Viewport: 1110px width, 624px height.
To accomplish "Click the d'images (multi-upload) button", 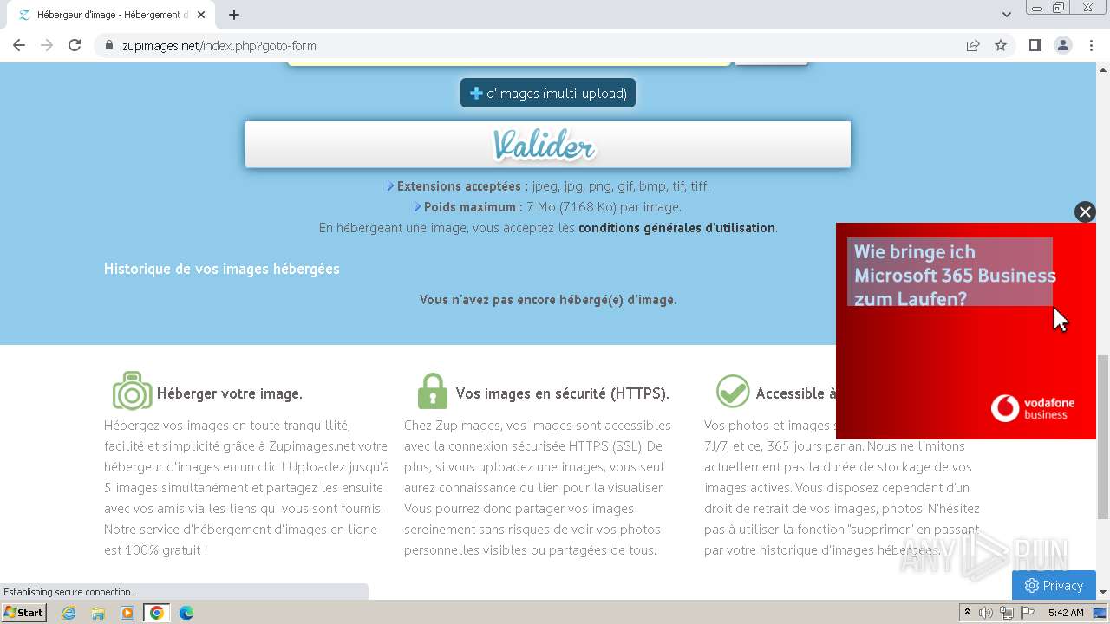I will [548, 93].
